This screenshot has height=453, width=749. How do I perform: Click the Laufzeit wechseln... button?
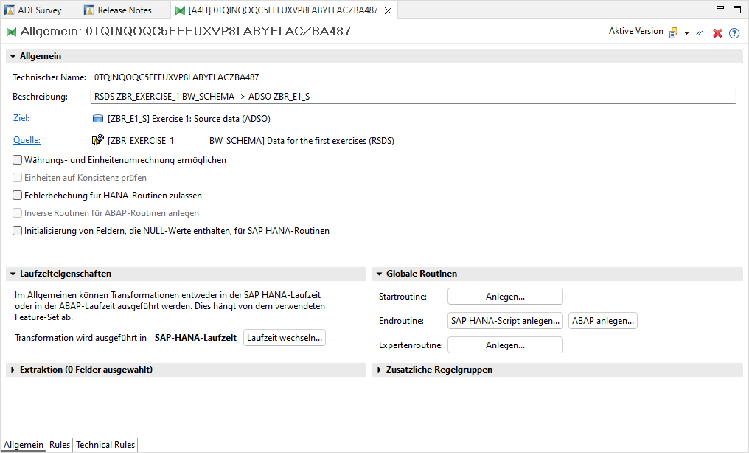[285, 337]
